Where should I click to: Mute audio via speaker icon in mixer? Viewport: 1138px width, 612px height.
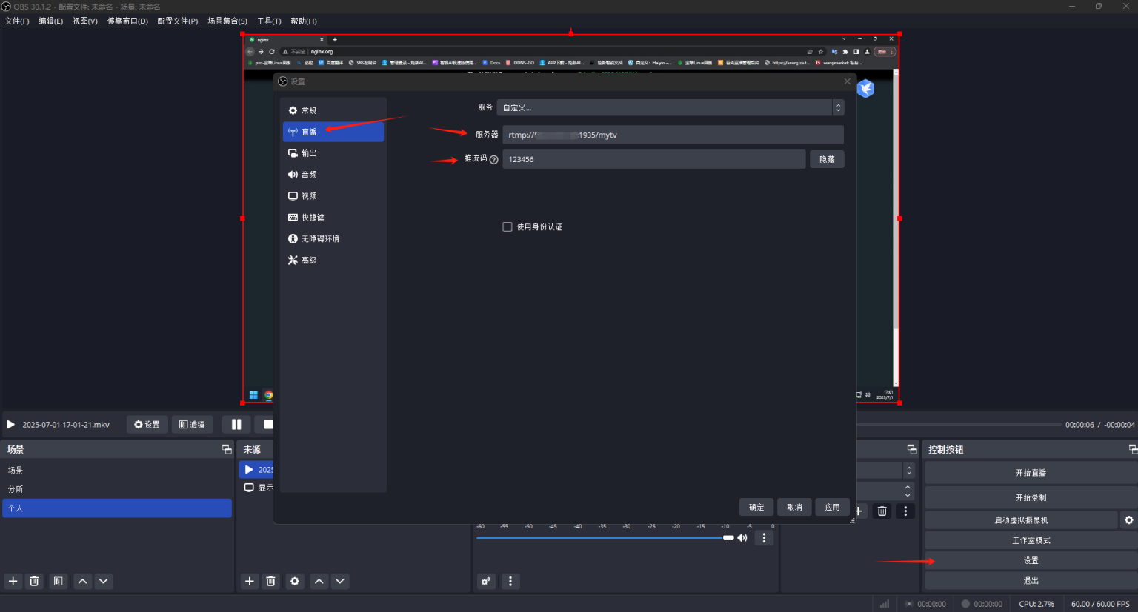742,538
